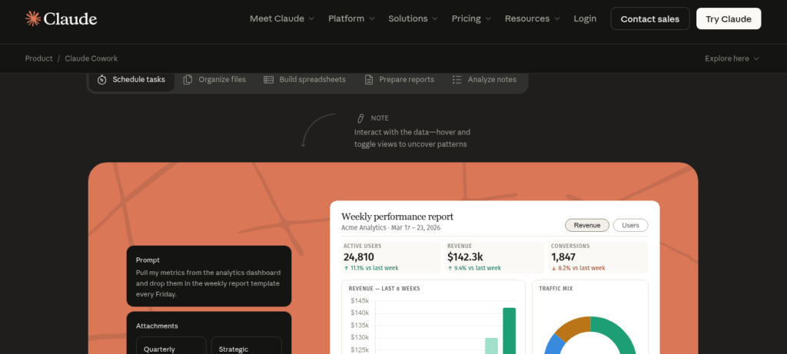The width and height of the screenshot is (787, 354).
Task: Click the '$130k' axis label
Action: pyautogui.click(x=360, y=337)
